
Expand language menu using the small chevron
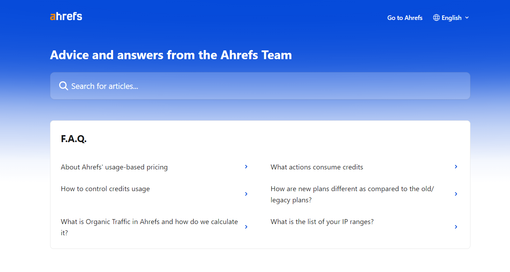(467, 18)
